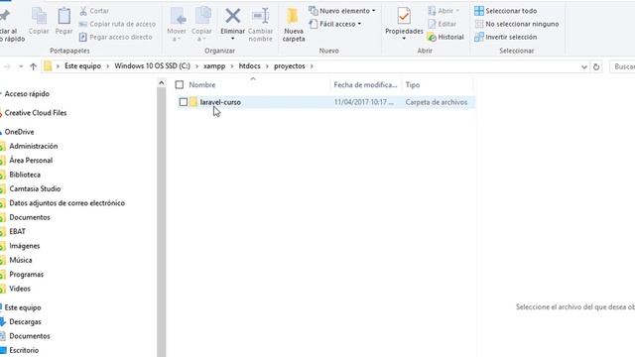Open the Eliminar dropdown arrow
This screenshot has width=635, height=357.
click(x=233, y=39)
